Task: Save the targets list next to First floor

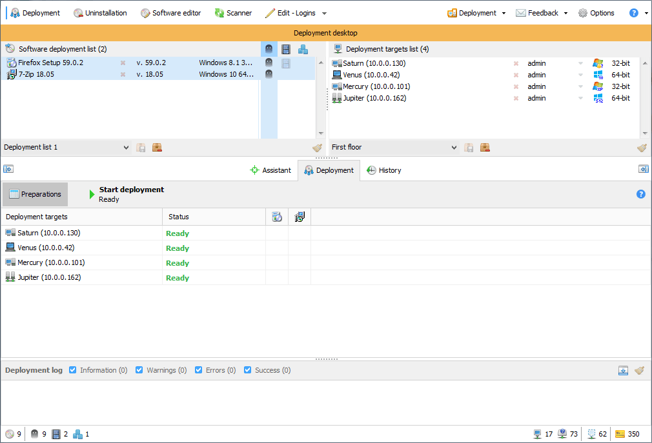Action: [x=469, y=148]
